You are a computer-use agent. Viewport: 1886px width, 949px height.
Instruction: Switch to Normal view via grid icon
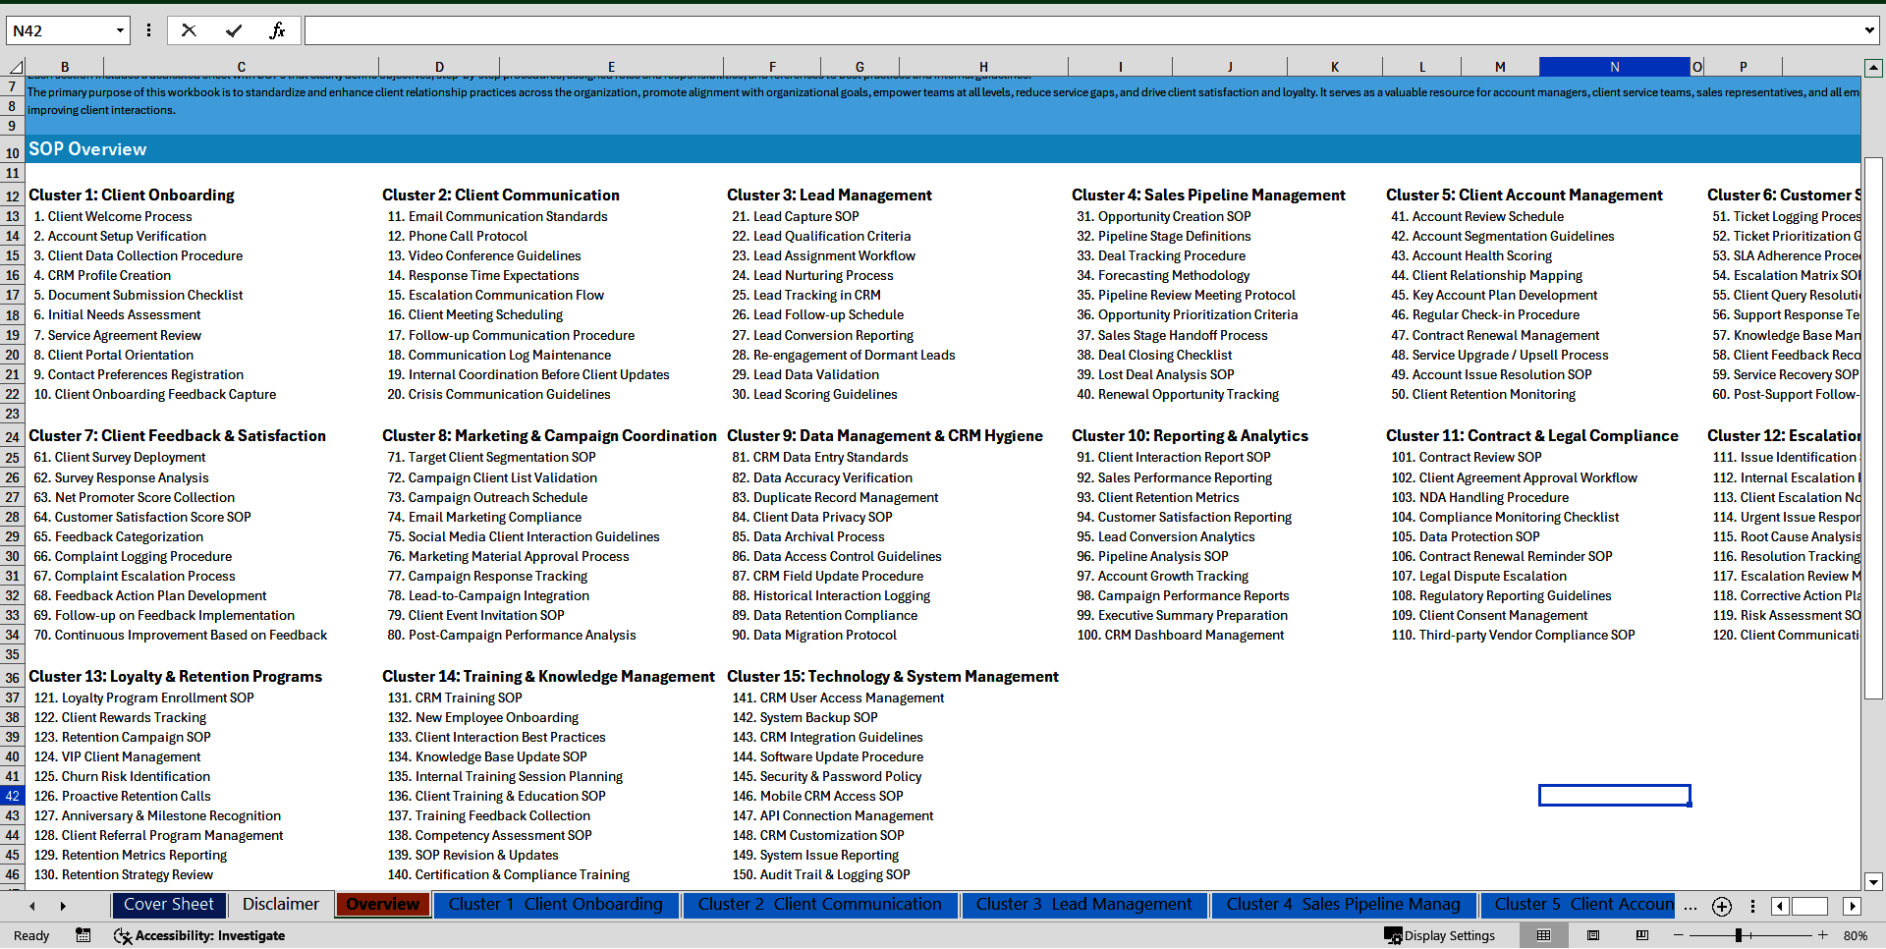click(x=1542, y=935)
